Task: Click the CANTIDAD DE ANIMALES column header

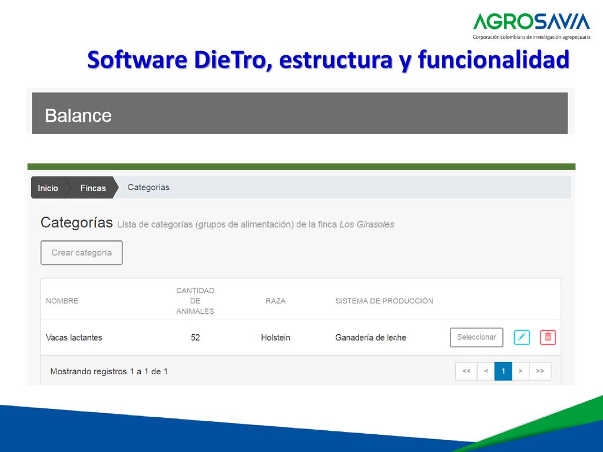Action: pyautogui.click(x=195, y=301)
